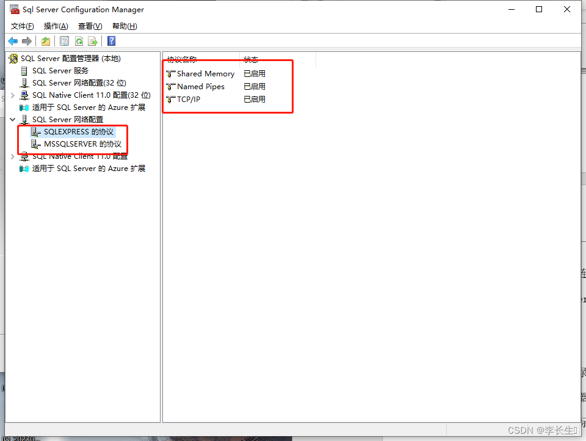Select SQL Native Client 11.0 配置(32 位) item

click(x=92, y=95)
